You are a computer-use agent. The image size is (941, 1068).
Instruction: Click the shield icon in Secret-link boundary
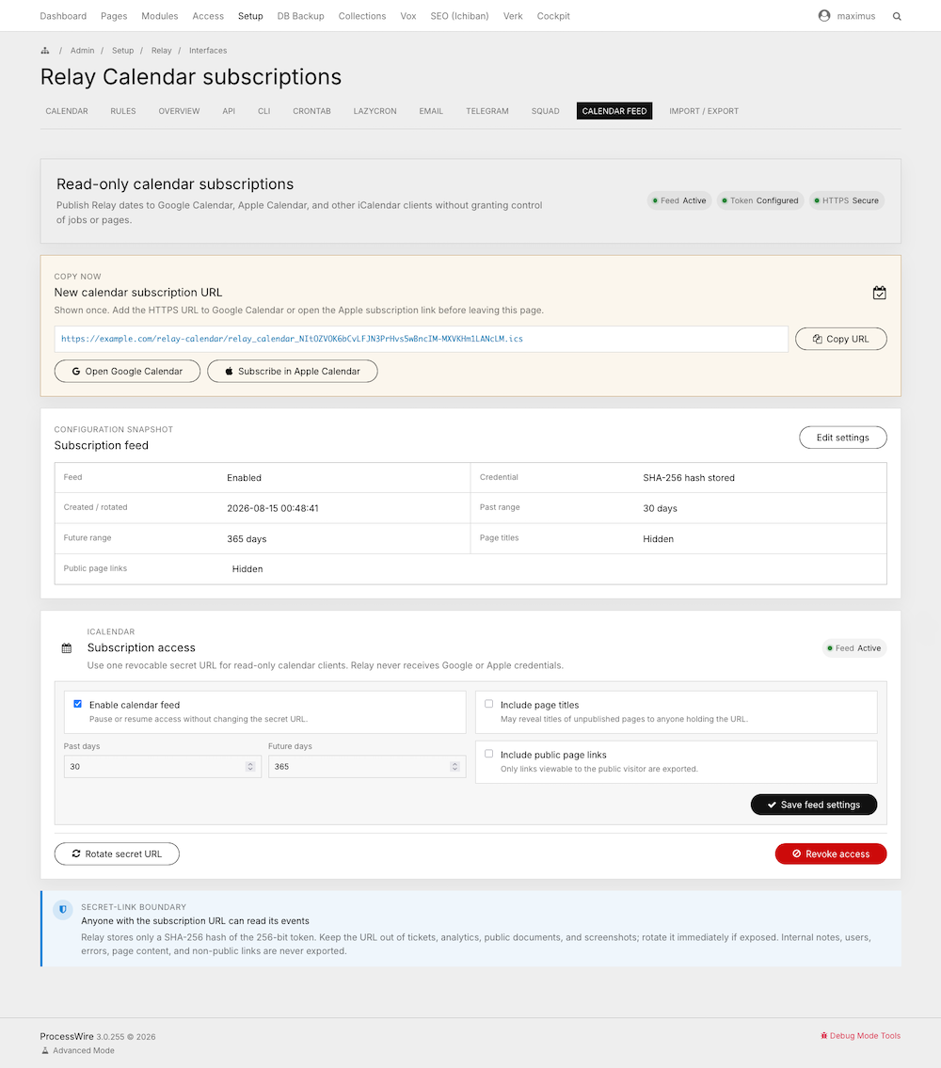coord(63,909)
